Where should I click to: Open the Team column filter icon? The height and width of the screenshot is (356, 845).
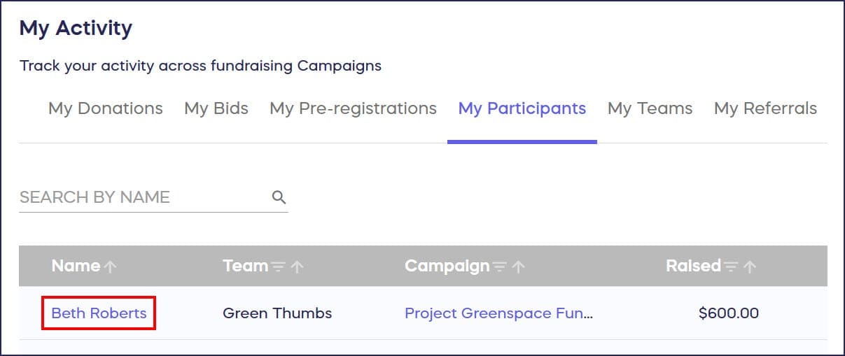(278, 266)
